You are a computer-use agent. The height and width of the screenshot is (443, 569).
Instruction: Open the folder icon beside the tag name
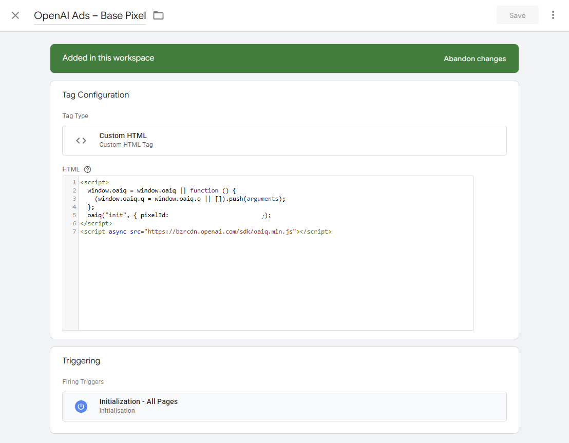point(158,15)
